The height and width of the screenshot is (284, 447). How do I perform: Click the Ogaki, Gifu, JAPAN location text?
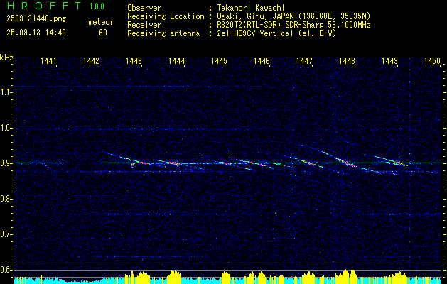(293, 16)
